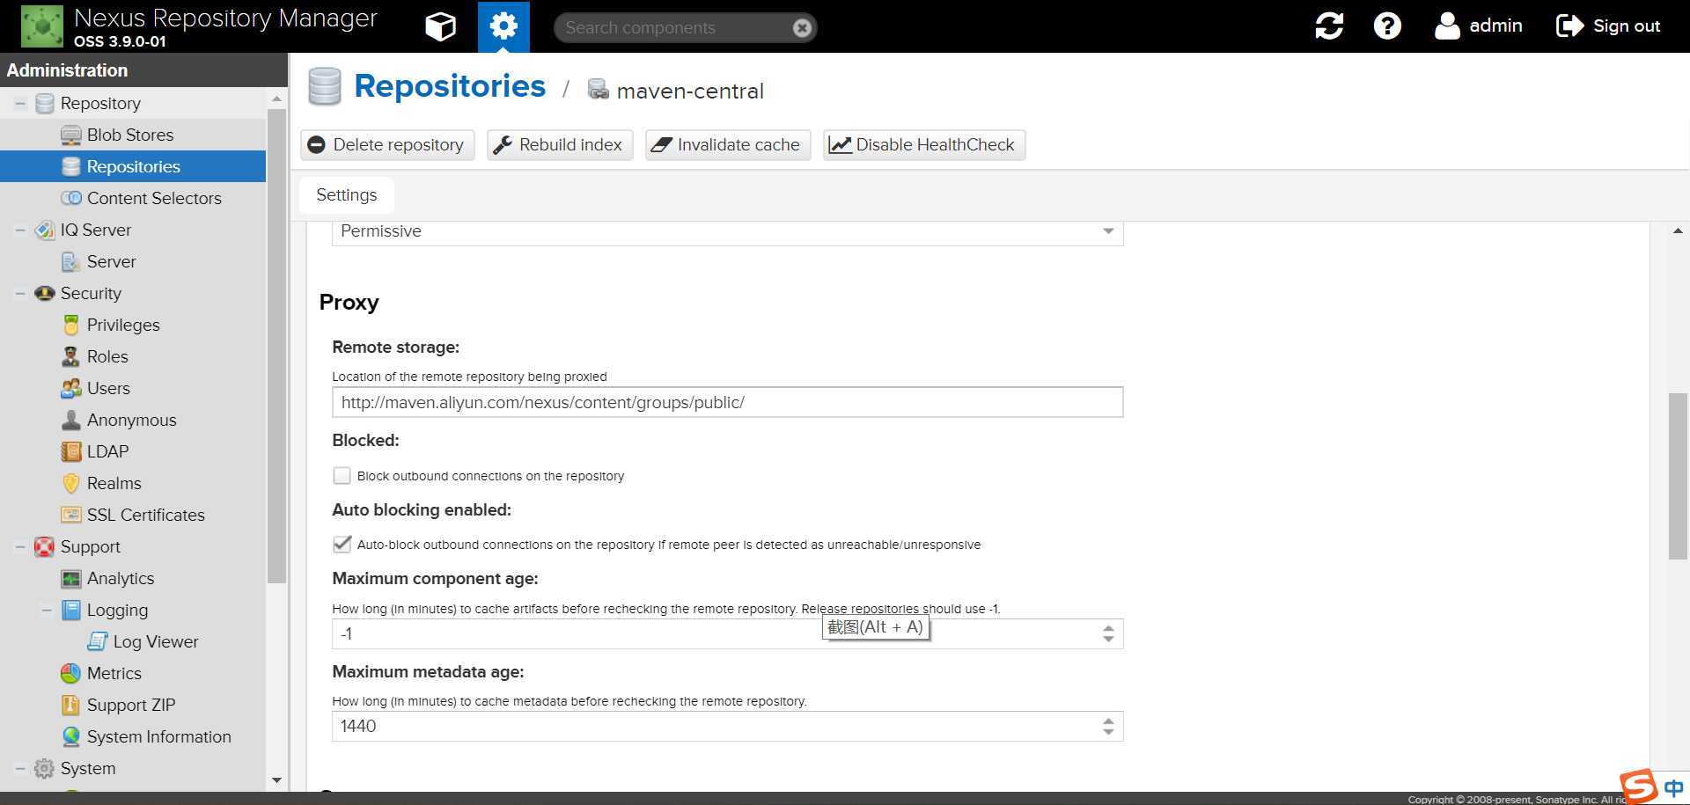Screen dimensions: 1690x805
Task: Click the Nexus Repository Manager logo
Action: (42, 26)
